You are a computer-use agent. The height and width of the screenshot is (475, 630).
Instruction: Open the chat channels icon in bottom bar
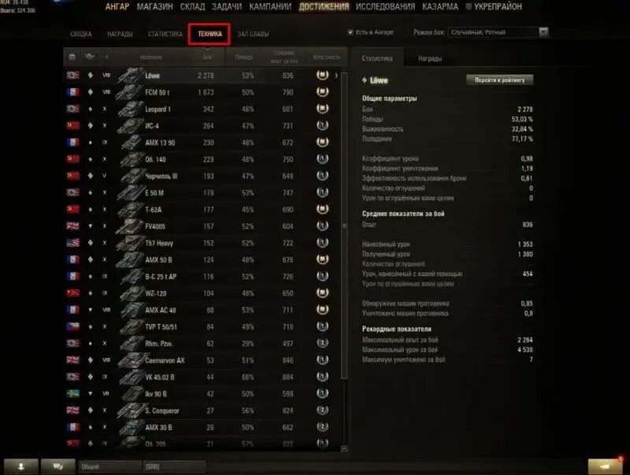[x=57, y=466]
